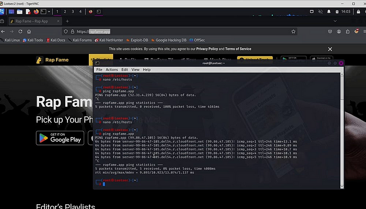This screenshot has height=209, width=366.
Task: Select the Firefox window in taskbar
Action: tap(90, 11)
